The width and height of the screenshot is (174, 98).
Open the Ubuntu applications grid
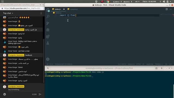click(x=2, y=2)
